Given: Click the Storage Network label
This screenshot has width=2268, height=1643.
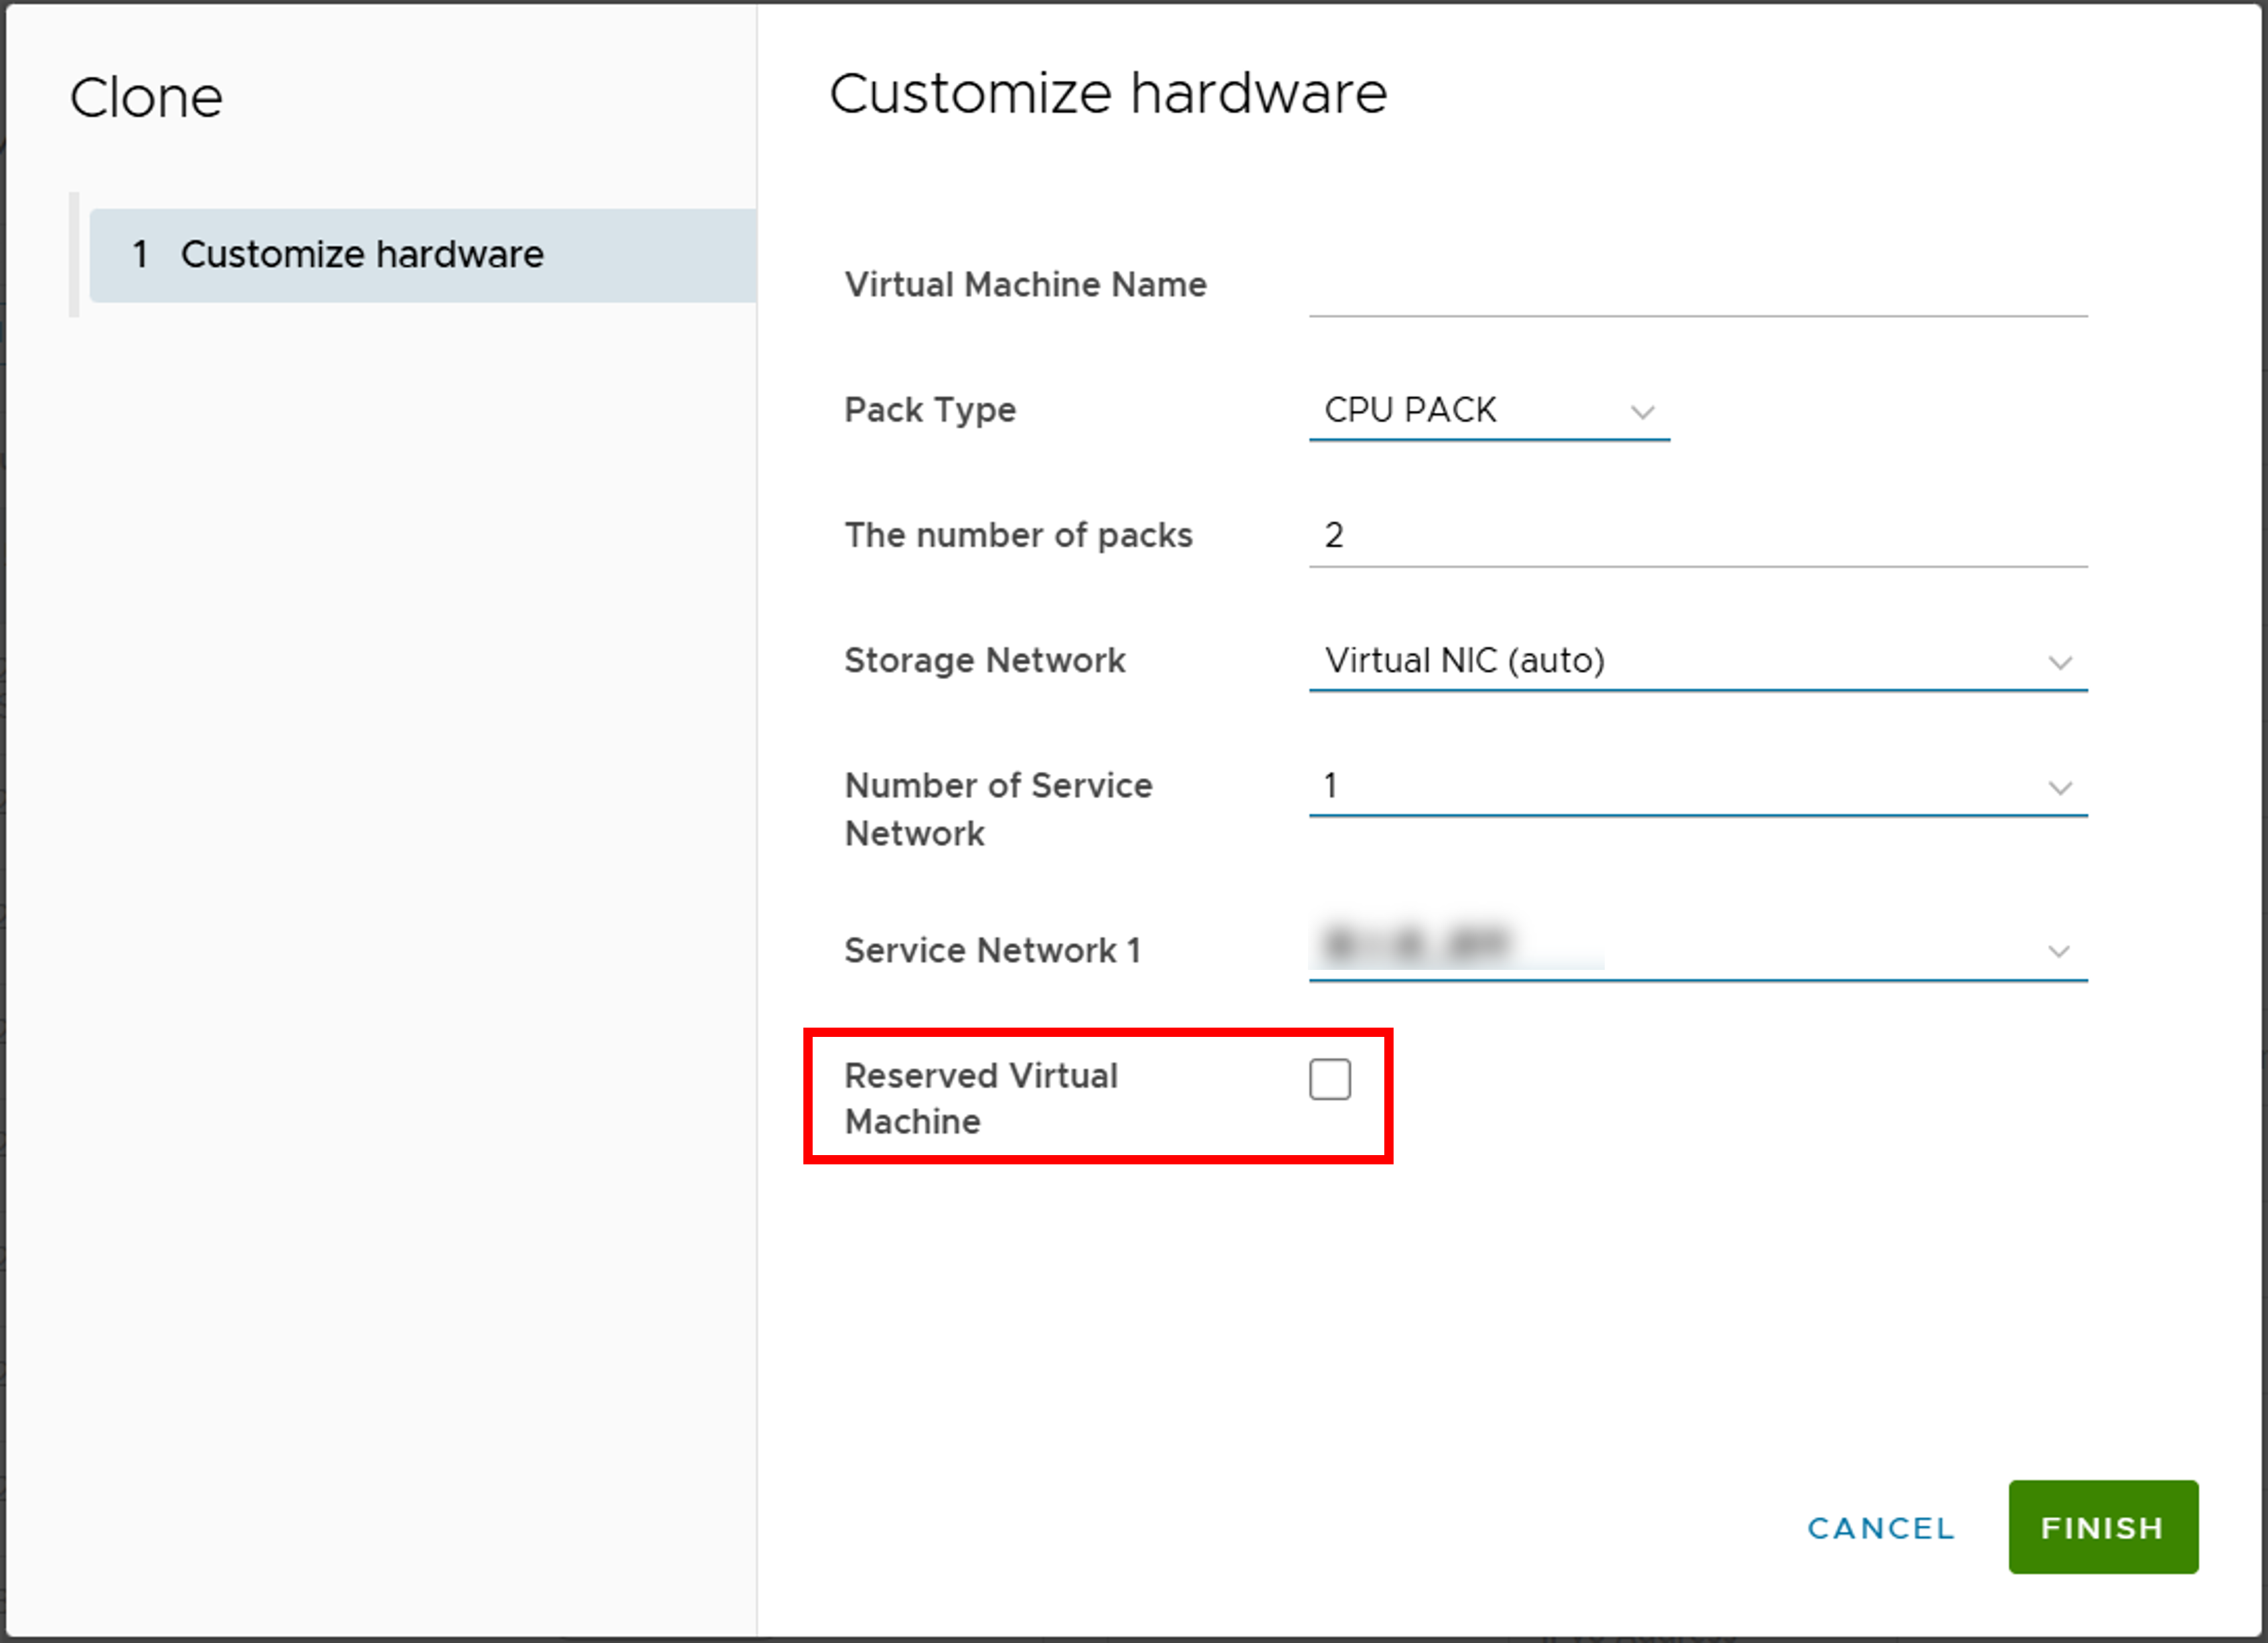Looking at the screenshot, I should click(984, 660).
